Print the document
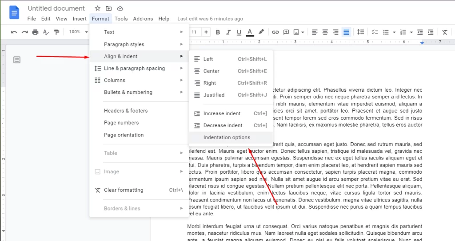The image size is (455, 241). click(35, 32)
